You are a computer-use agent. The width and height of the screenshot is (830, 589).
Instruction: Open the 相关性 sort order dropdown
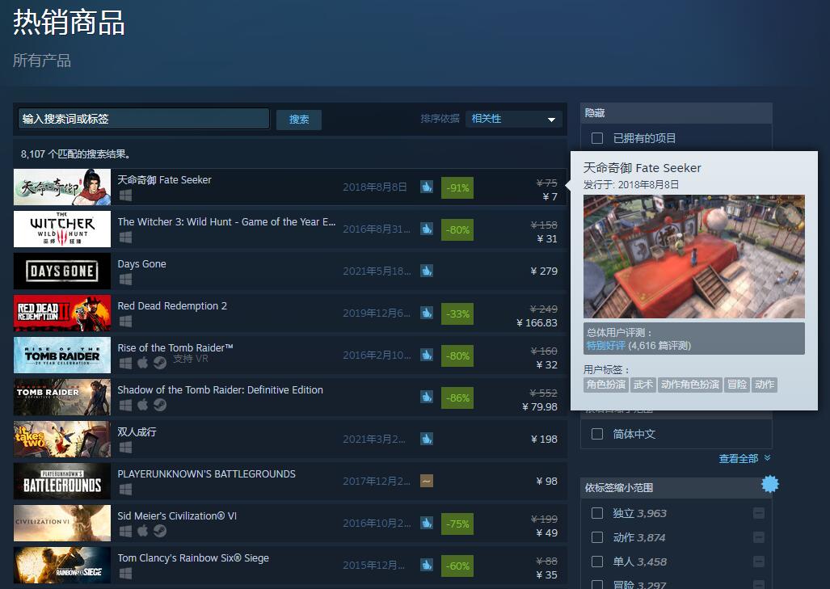(514, 119)
